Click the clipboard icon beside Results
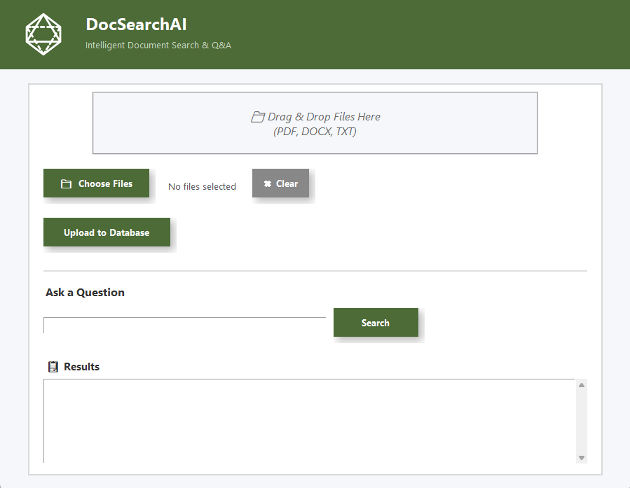This screenshot has height=488, width=630. [x=53, y=367]
